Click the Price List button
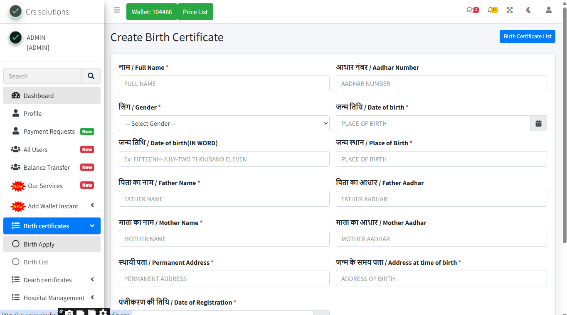 tap(195, 12)
